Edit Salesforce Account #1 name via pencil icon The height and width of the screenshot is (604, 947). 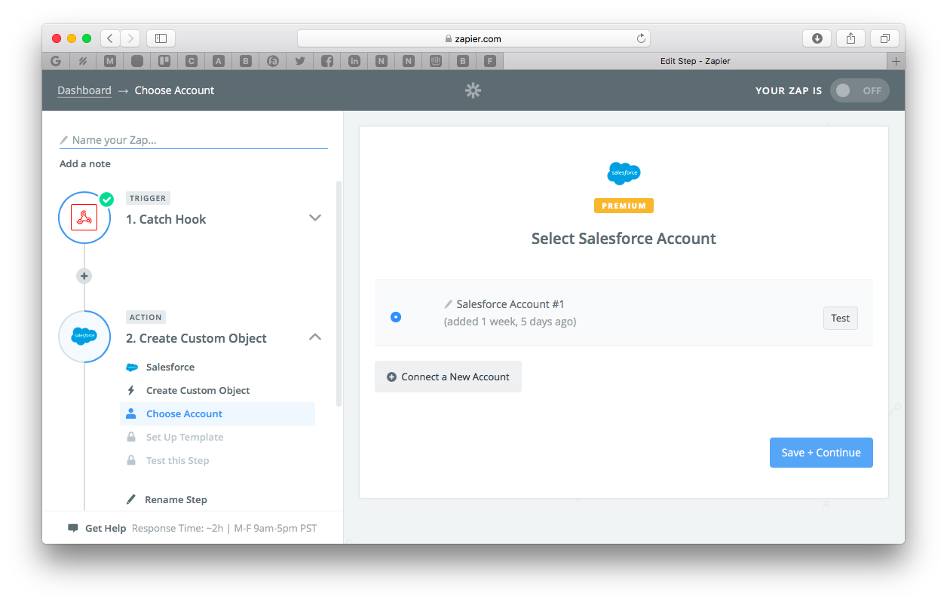coord(447,304)
